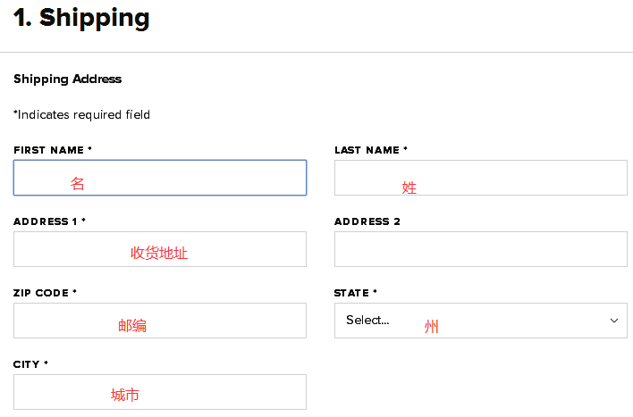Viewport: 633px width, 417px height.
Task: Click the chevron arrow in State dropdown
Action: point(614,321)
